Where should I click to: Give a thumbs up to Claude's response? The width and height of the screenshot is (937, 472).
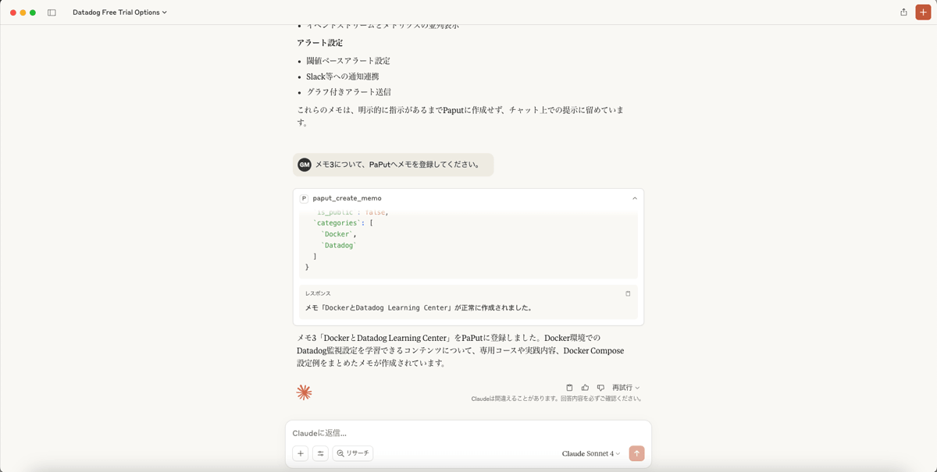coord(586,387)
